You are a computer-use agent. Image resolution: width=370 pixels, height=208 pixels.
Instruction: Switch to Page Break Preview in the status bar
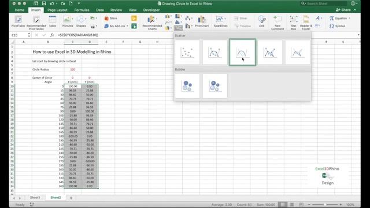[x=301, y=205]
